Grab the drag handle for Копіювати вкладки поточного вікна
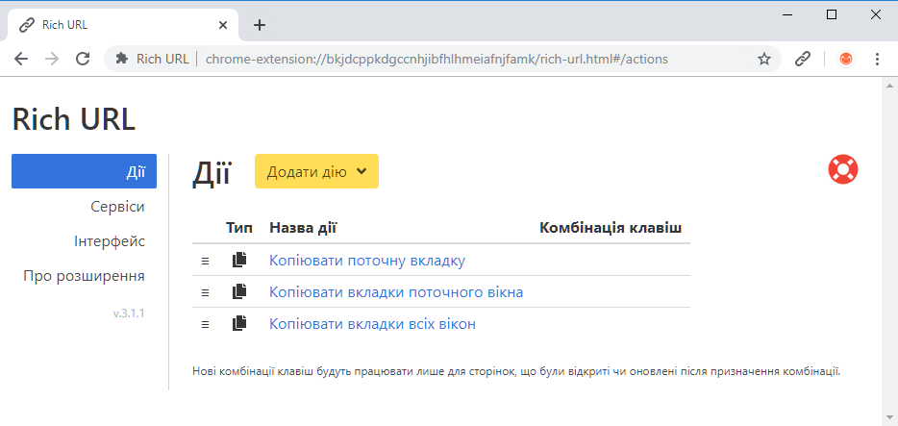The width and height of the screenshot is (898, 426). point(205,292)
